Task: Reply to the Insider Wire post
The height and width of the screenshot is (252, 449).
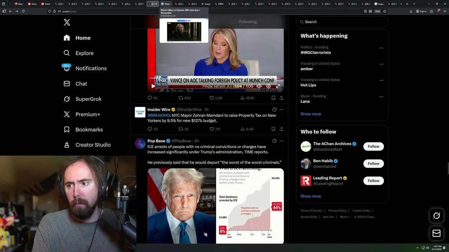Action: point(153,129)
